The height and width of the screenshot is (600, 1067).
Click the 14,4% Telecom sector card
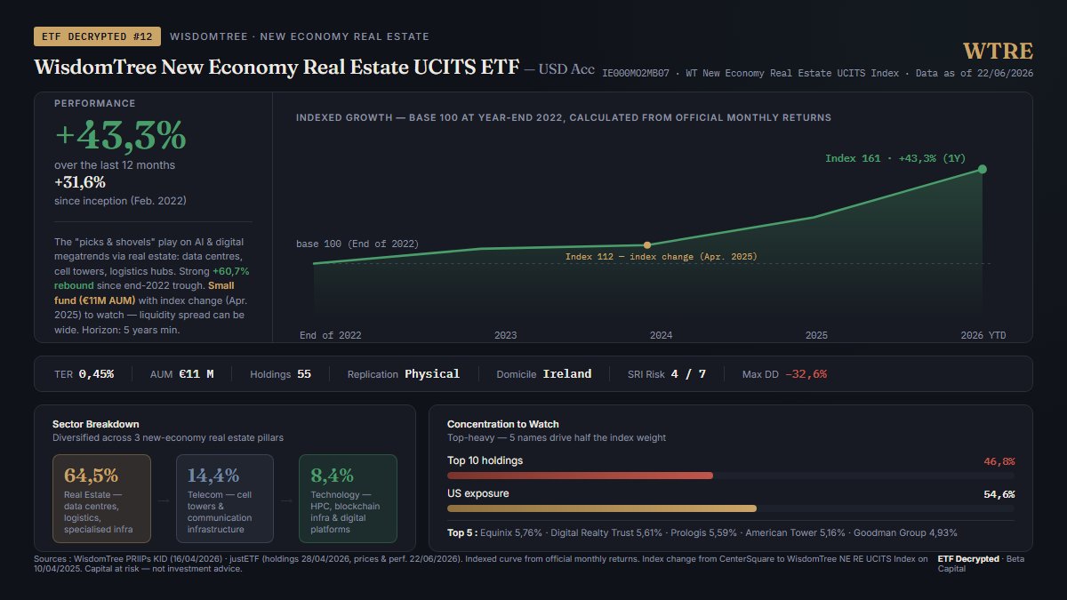225,498
